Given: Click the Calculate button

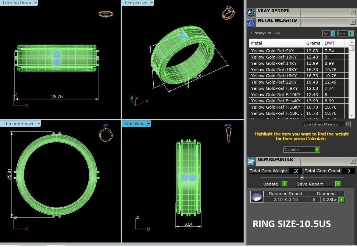Looking at the screenshot, I should [x=302, y=150].
